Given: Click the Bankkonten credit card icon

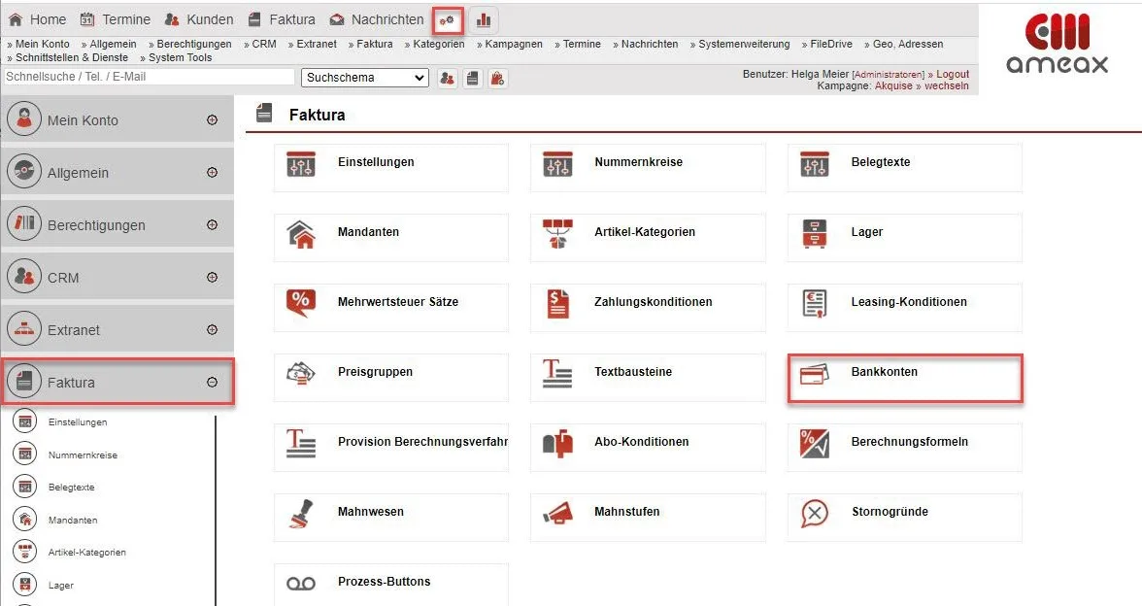Looking at the screenshot, I should 814,375.
